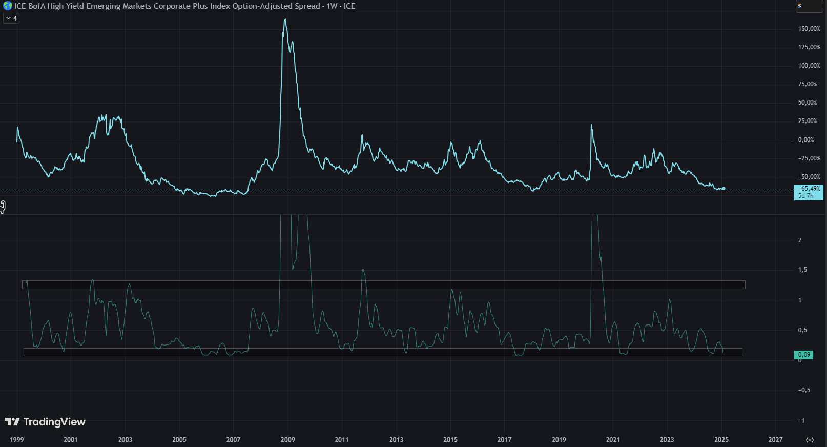Click 2021 on the time axis
Image resolution: width=827 pixels, height=447 pixels.
[x=613, y=440]
